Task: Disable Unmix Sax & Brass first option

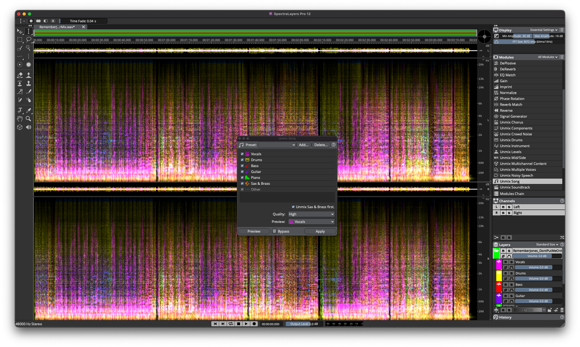Action: (x=293, y=207)
